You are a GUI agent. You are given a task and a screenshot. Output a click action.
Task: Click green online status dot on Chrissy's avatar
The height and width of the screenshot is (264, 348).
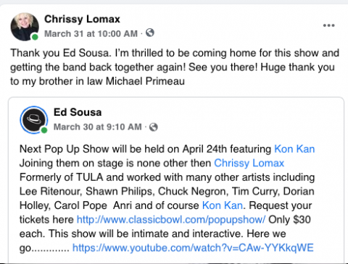point(35,37)
